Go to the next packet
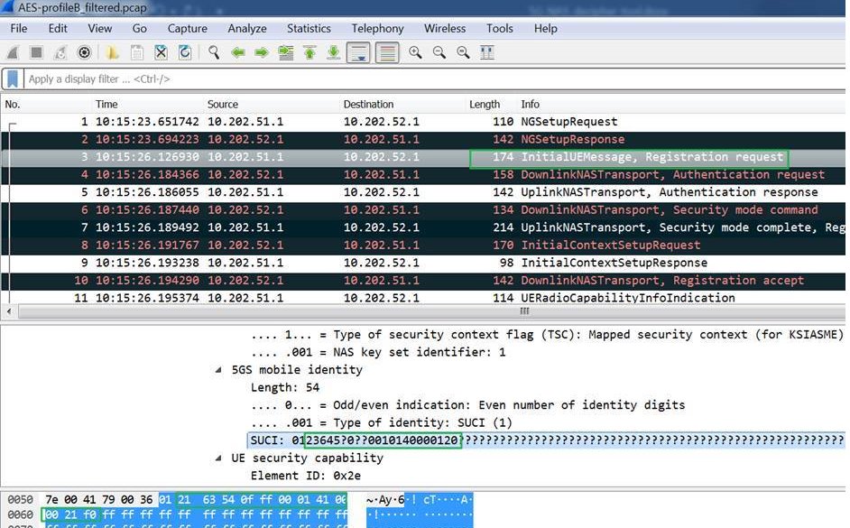The height and width of the screenshot is (528, 850). tap(262, 52)
